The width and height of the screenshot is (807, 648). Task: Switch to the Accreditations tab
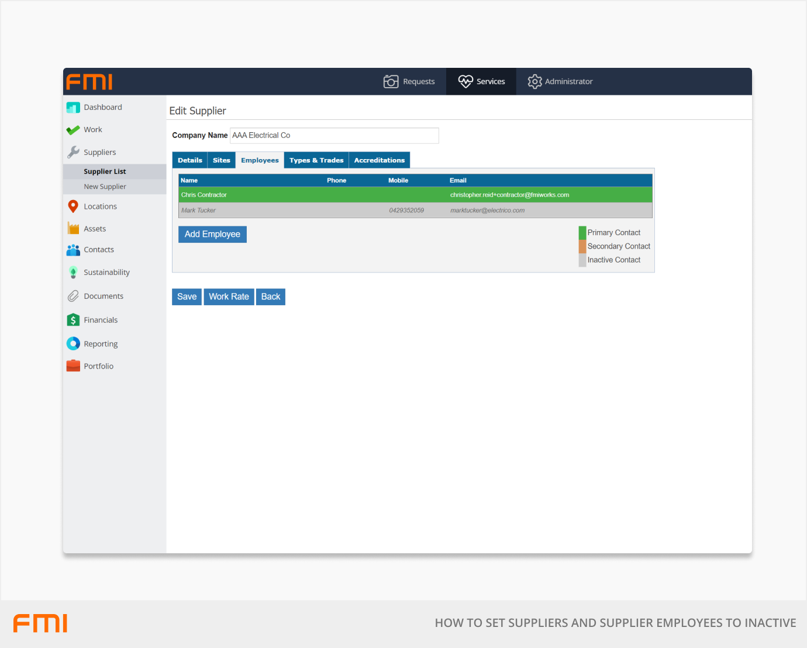pos(379,160)
